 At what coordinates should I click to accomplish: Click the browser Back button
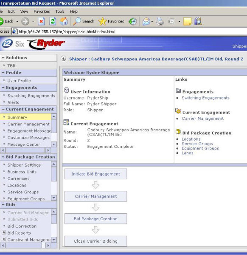[x=6, y=22]
